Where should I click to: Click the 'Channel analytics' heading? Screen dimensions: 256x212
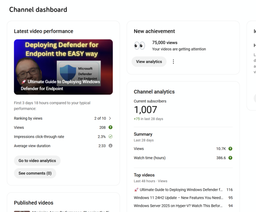[154, 92]
